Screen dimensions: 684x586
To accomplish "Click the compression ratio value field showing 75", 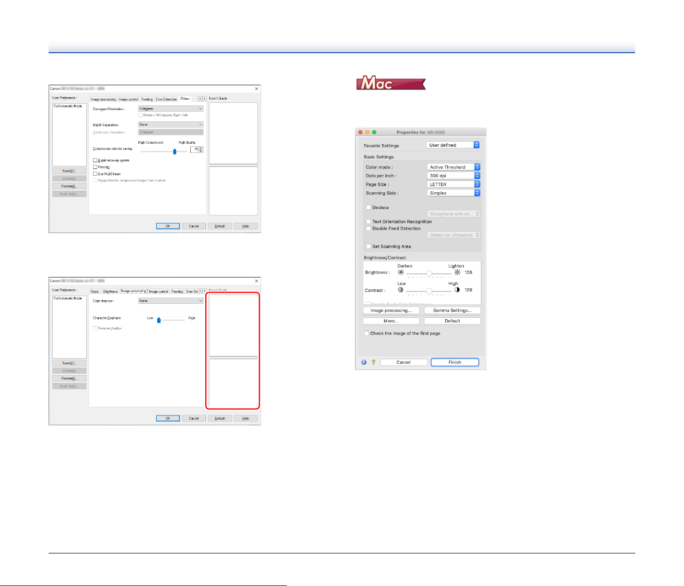I will [195, 149].
